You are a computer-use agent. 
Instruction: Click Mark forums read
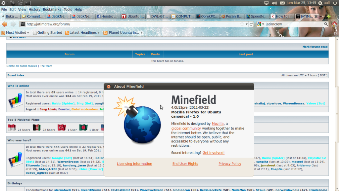(x=315, y=47)
